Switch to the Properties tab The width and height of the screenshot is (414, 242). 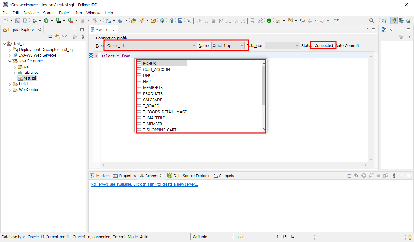pyautogui.click(x=125, y=176)
